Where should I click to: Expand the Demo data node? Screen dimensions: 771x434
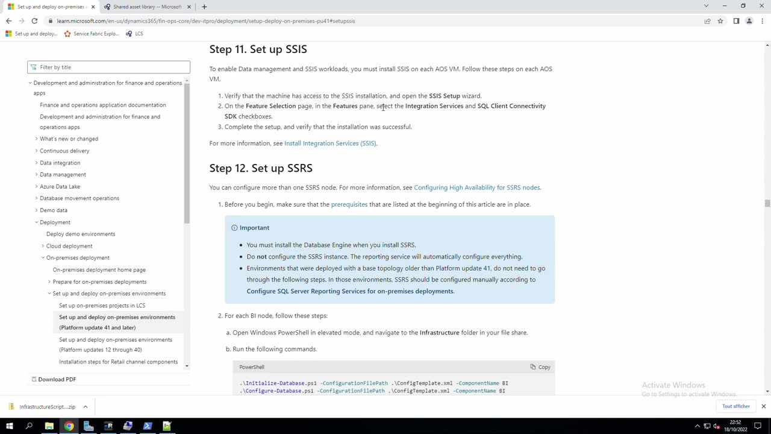tap(36, 210)
